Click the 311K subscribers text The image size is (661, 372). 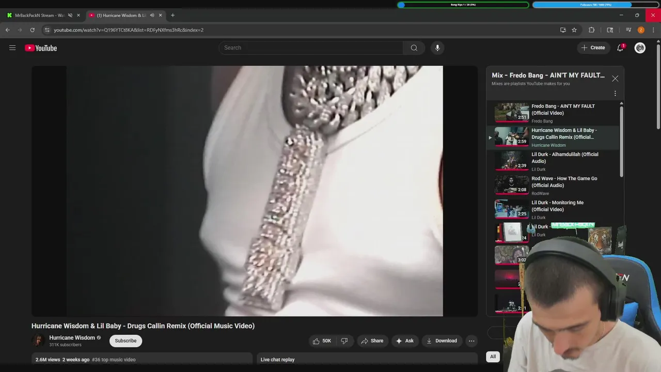tap(66, 345)
